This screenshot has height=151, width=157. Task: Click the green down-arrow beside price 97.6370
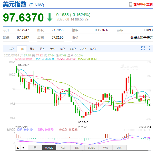pyautogui.click(x=50, y=17)
